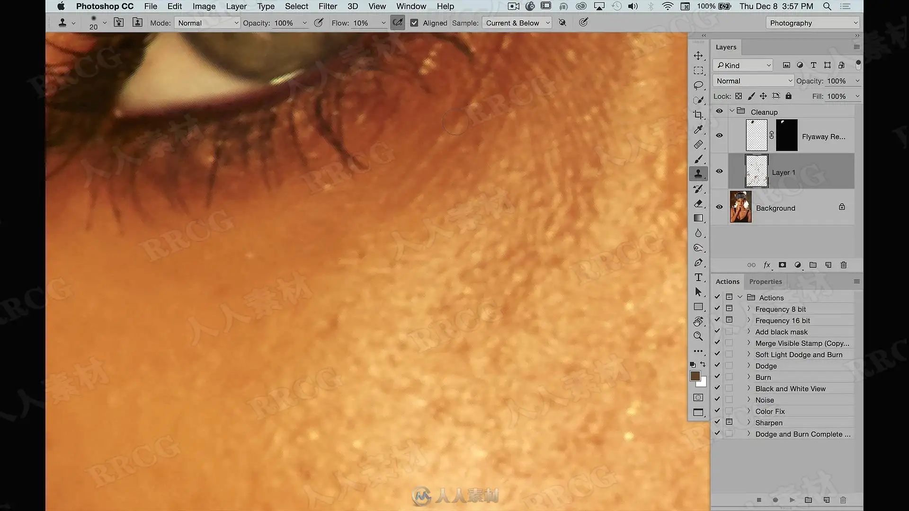
Task: Toggle airbrush build-up in options bar
Action: pyautogui.click(x=398, y=23)
